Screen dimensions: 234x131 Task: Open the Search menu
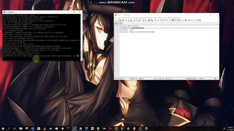click(x=124, y=18)
